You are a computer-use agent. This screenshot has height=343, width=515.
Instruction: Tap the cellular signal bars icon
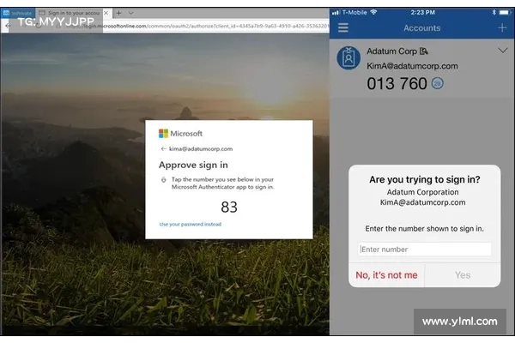(x=336, y=13)
